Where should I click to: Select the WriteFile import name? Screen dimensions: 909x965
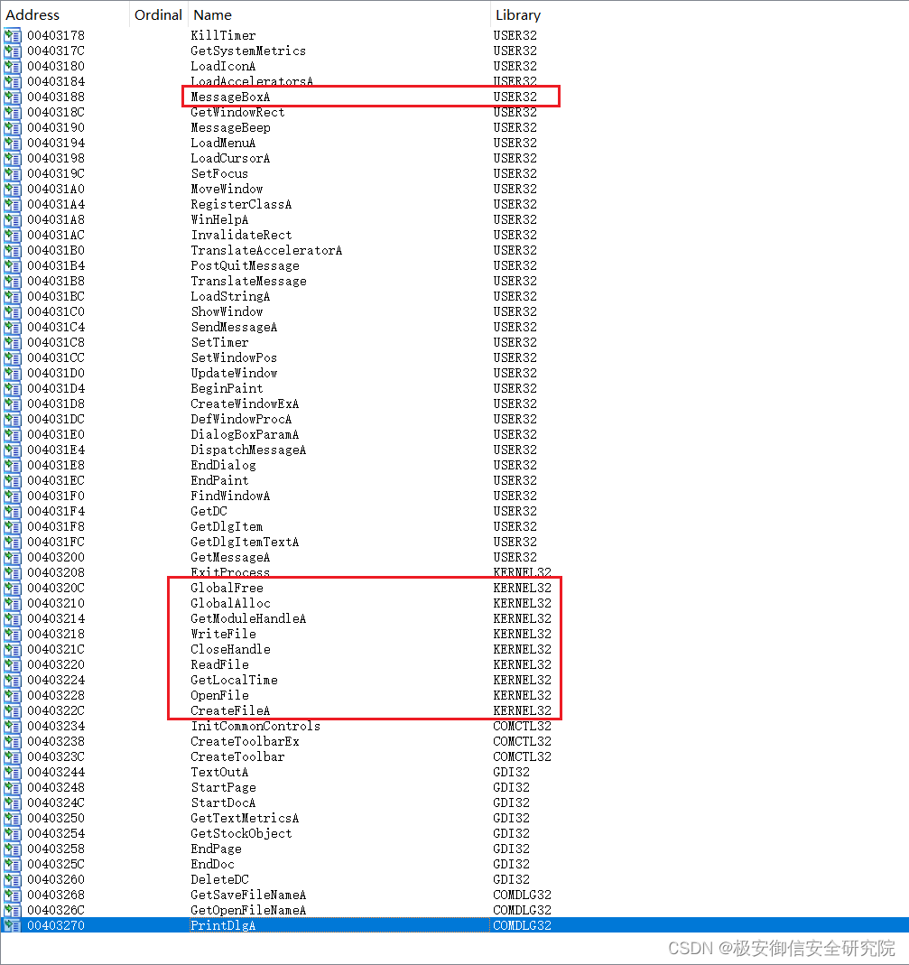(223, 634)
